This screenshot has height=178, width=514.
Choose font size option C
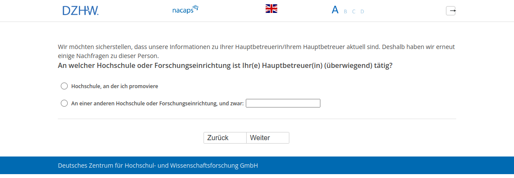pyautogui.click(x=354, y=12)
